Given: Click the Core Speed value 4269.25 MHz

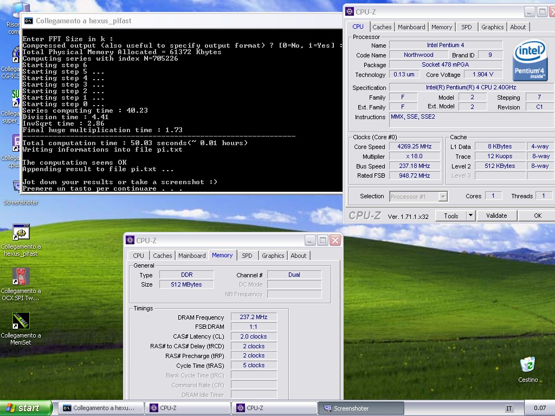Looking at the screenshot, I should [415, 146].
